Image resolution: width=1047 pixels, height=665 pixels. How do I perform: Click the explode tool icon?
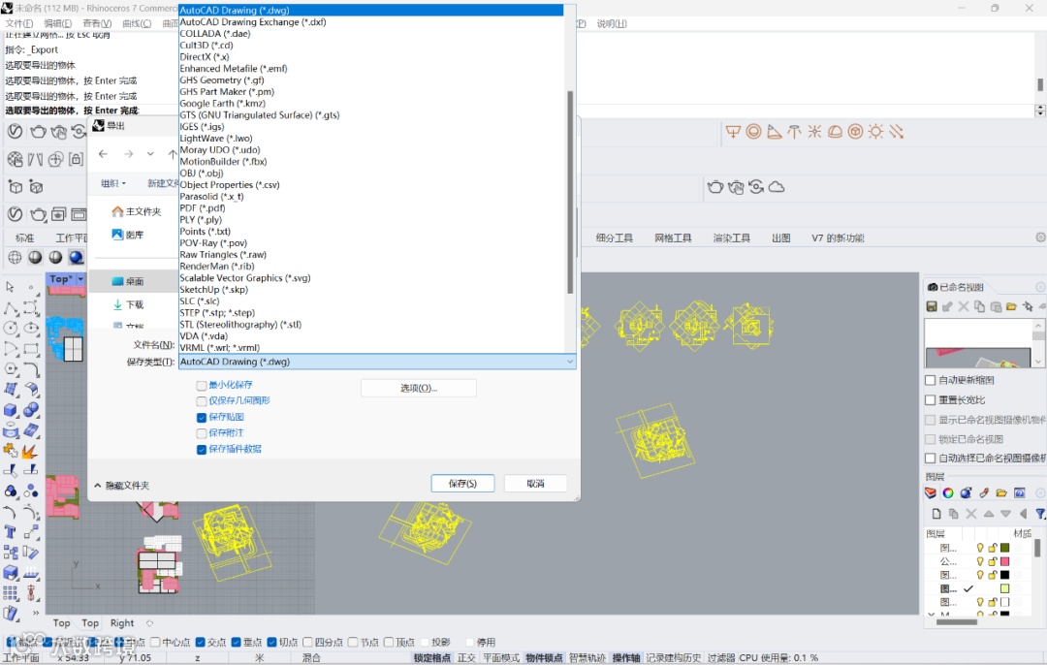click(x=29, y=452)
